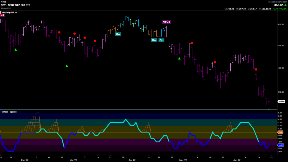288x162 pixels.
Task: Click the green triangle at the June low
Action: point(269,109)
